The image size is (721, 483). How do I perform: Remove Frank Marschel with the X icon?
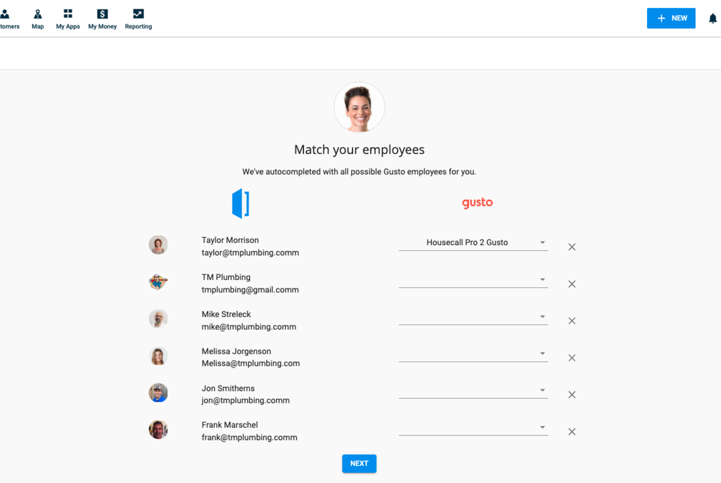pos(572,431)
